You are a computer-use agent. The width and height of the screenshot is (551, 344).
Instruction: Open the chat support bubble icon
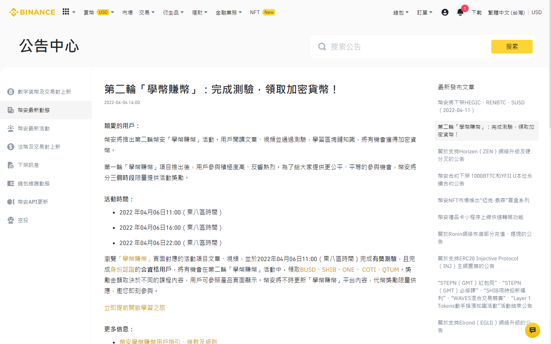coord(533,330)
